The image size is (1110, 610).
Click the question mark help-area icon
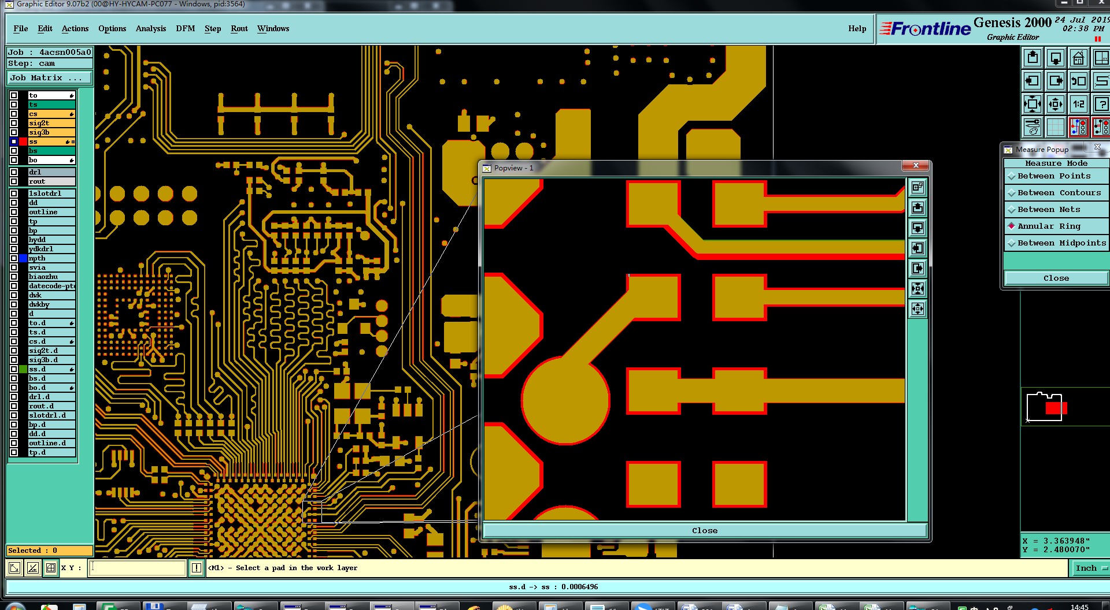[x=1101, y=104]
